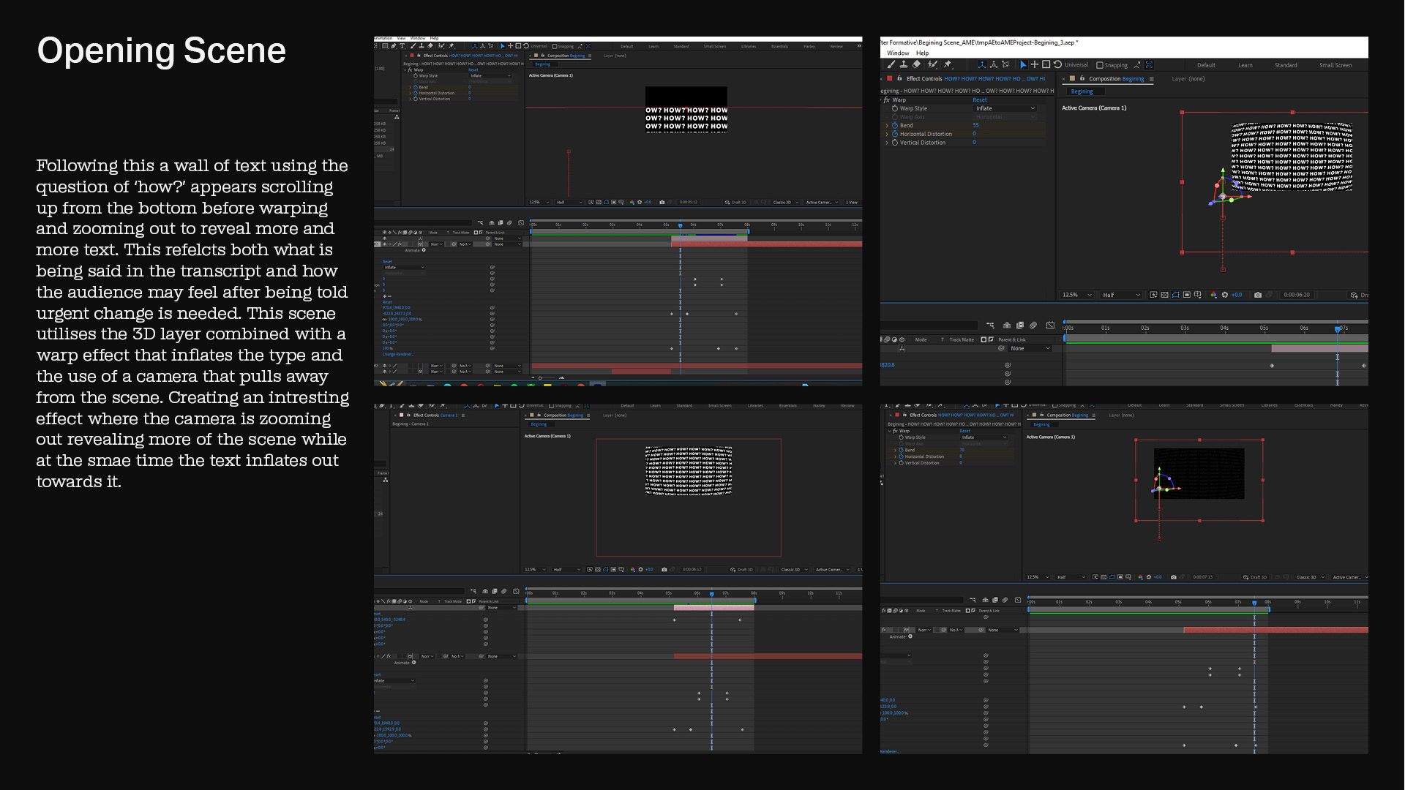Viewport: 1405px width, 790px height.
Task: Toggle the Warp fx effect switch in top-right window
Action: [x=887, y=100]
